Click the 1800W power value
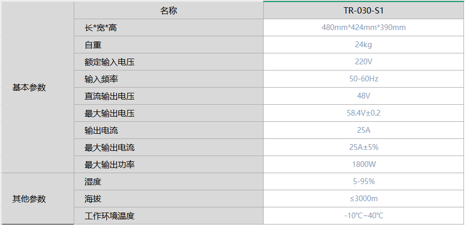 tap(363, 164)
